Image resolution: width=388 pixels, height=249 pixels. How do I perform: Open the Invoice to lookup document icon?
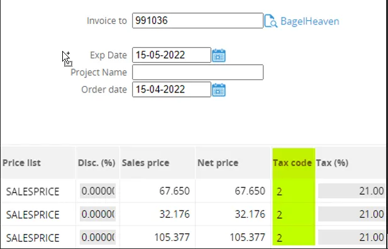coord(270,21)
